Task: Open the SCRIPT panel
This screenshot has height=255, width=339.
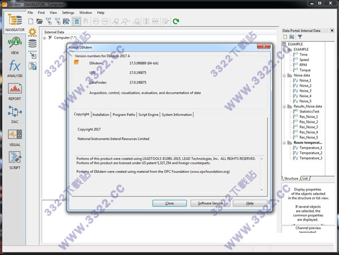Action: (15, 161)
